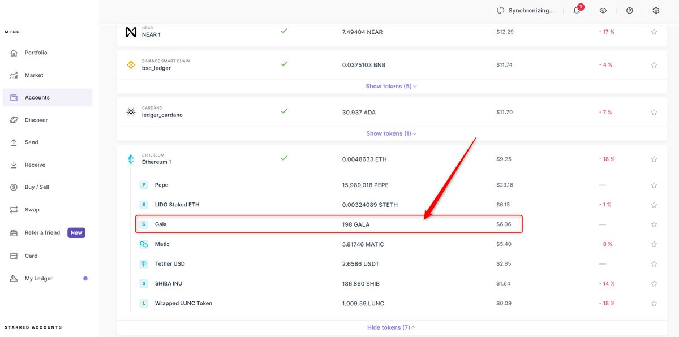The width and height of the screenshot is (679, 337).
Task: Star the Gala token row
Action: [654, 224]
